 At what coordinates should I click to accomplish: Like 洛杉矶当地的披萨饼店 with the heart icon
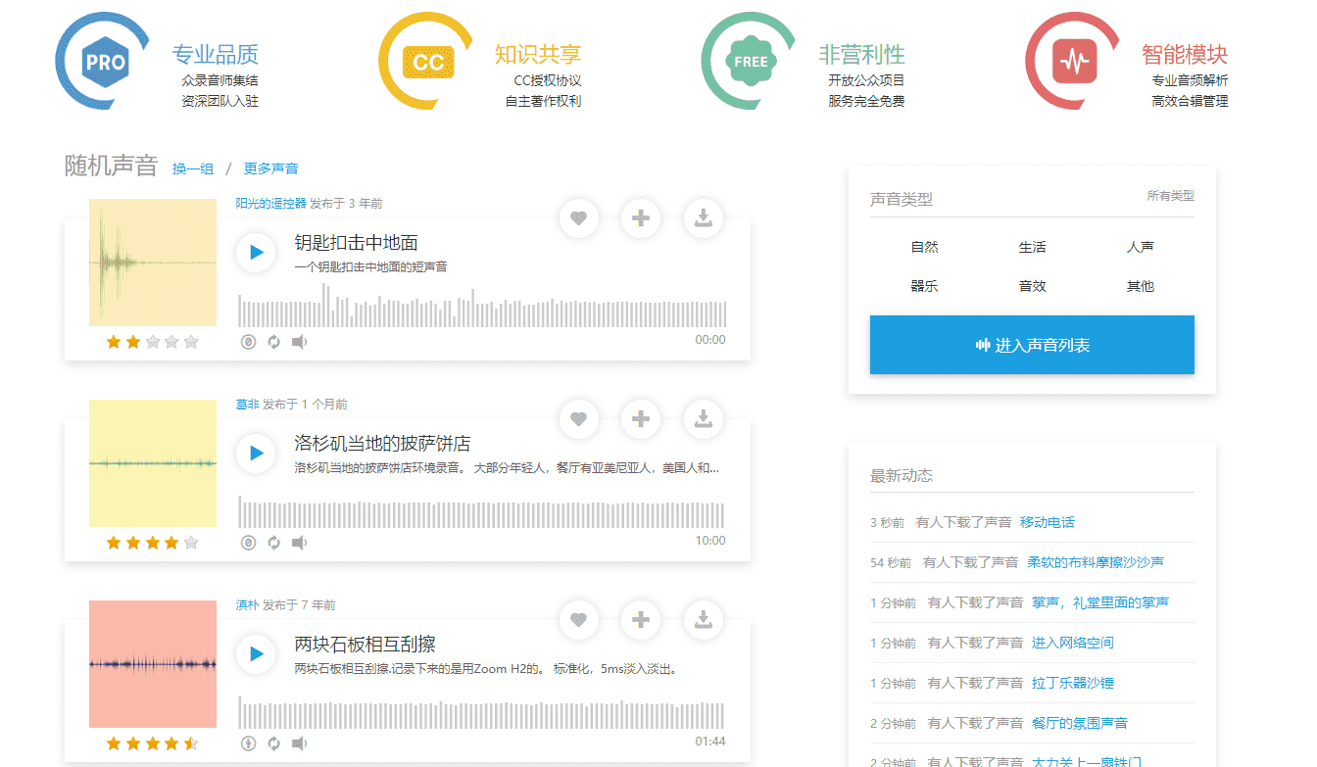[579, 418]
